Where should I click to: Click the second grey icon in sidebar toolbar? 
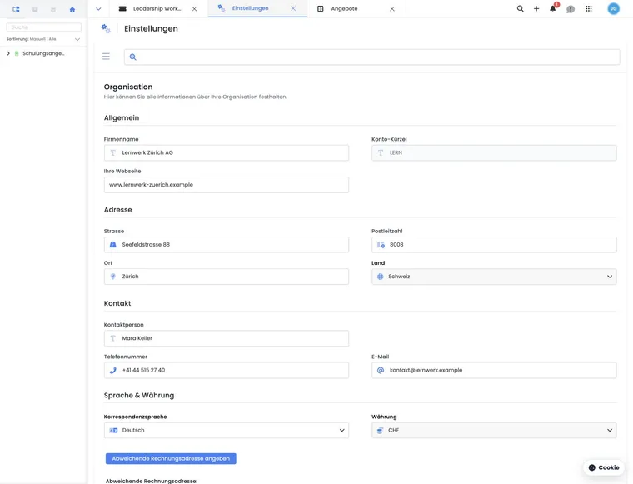[35, 9]
